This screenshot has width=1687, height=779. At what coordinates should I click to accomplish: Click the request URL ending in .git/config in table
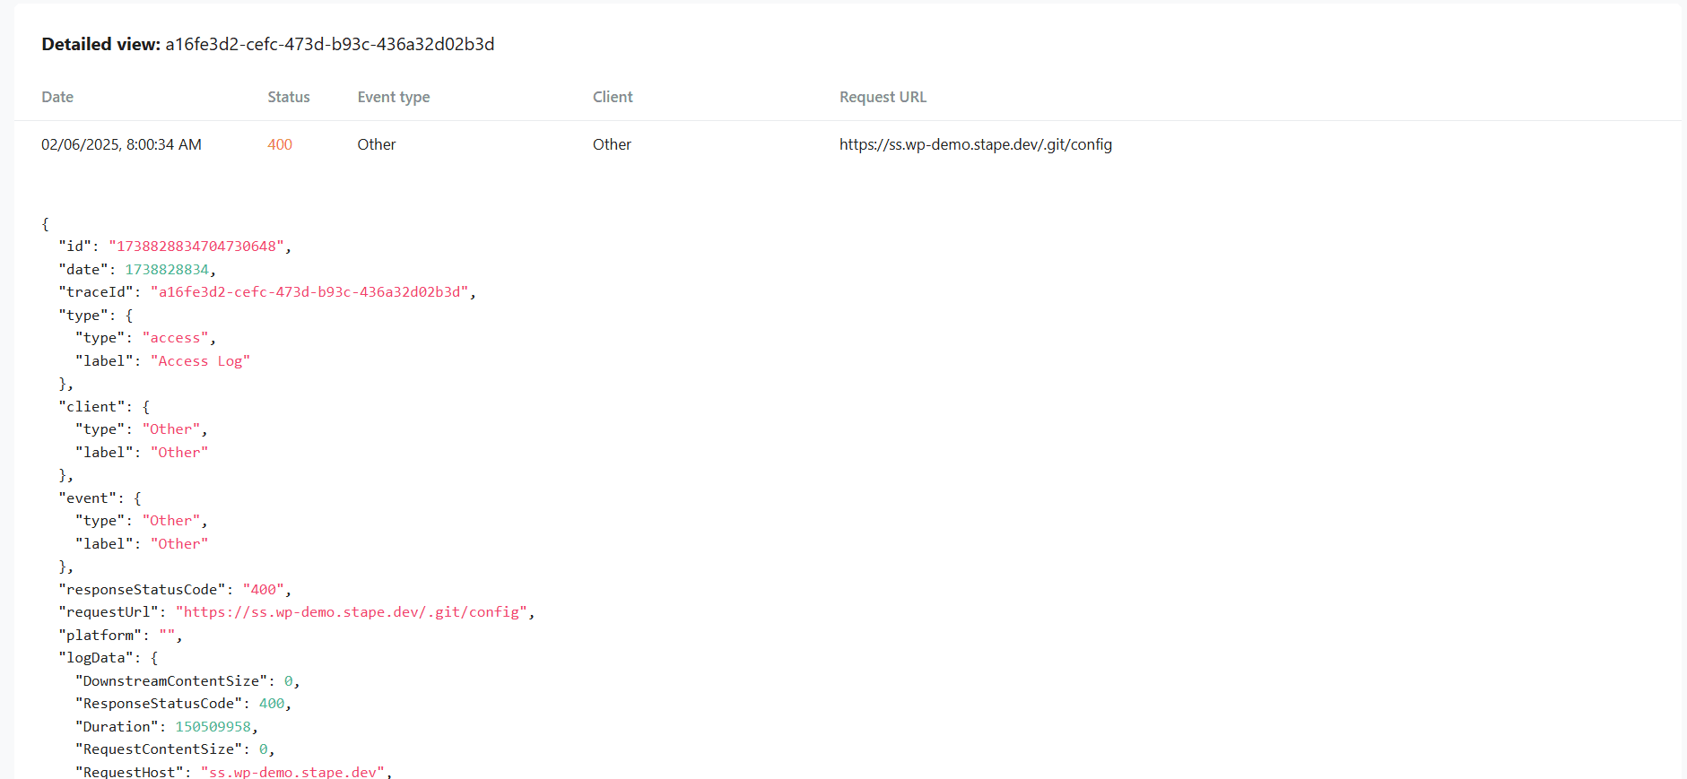tap(976, 144)
